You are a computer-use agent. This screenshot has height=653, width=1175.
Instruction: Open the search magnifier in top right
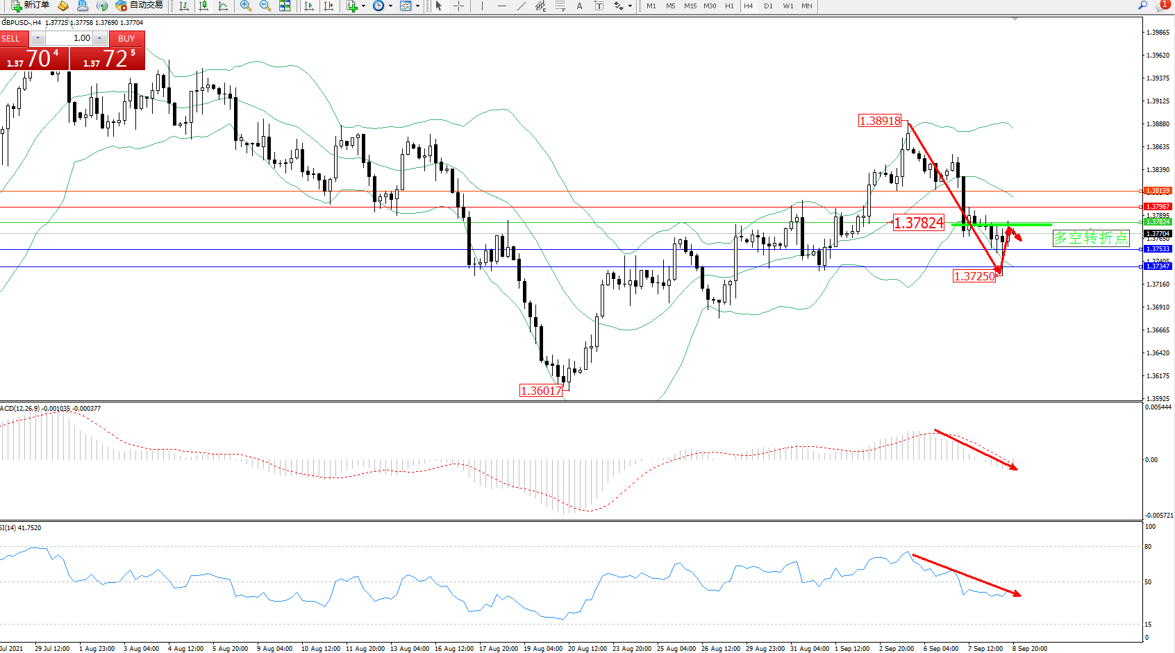[x=1142, y=6]
